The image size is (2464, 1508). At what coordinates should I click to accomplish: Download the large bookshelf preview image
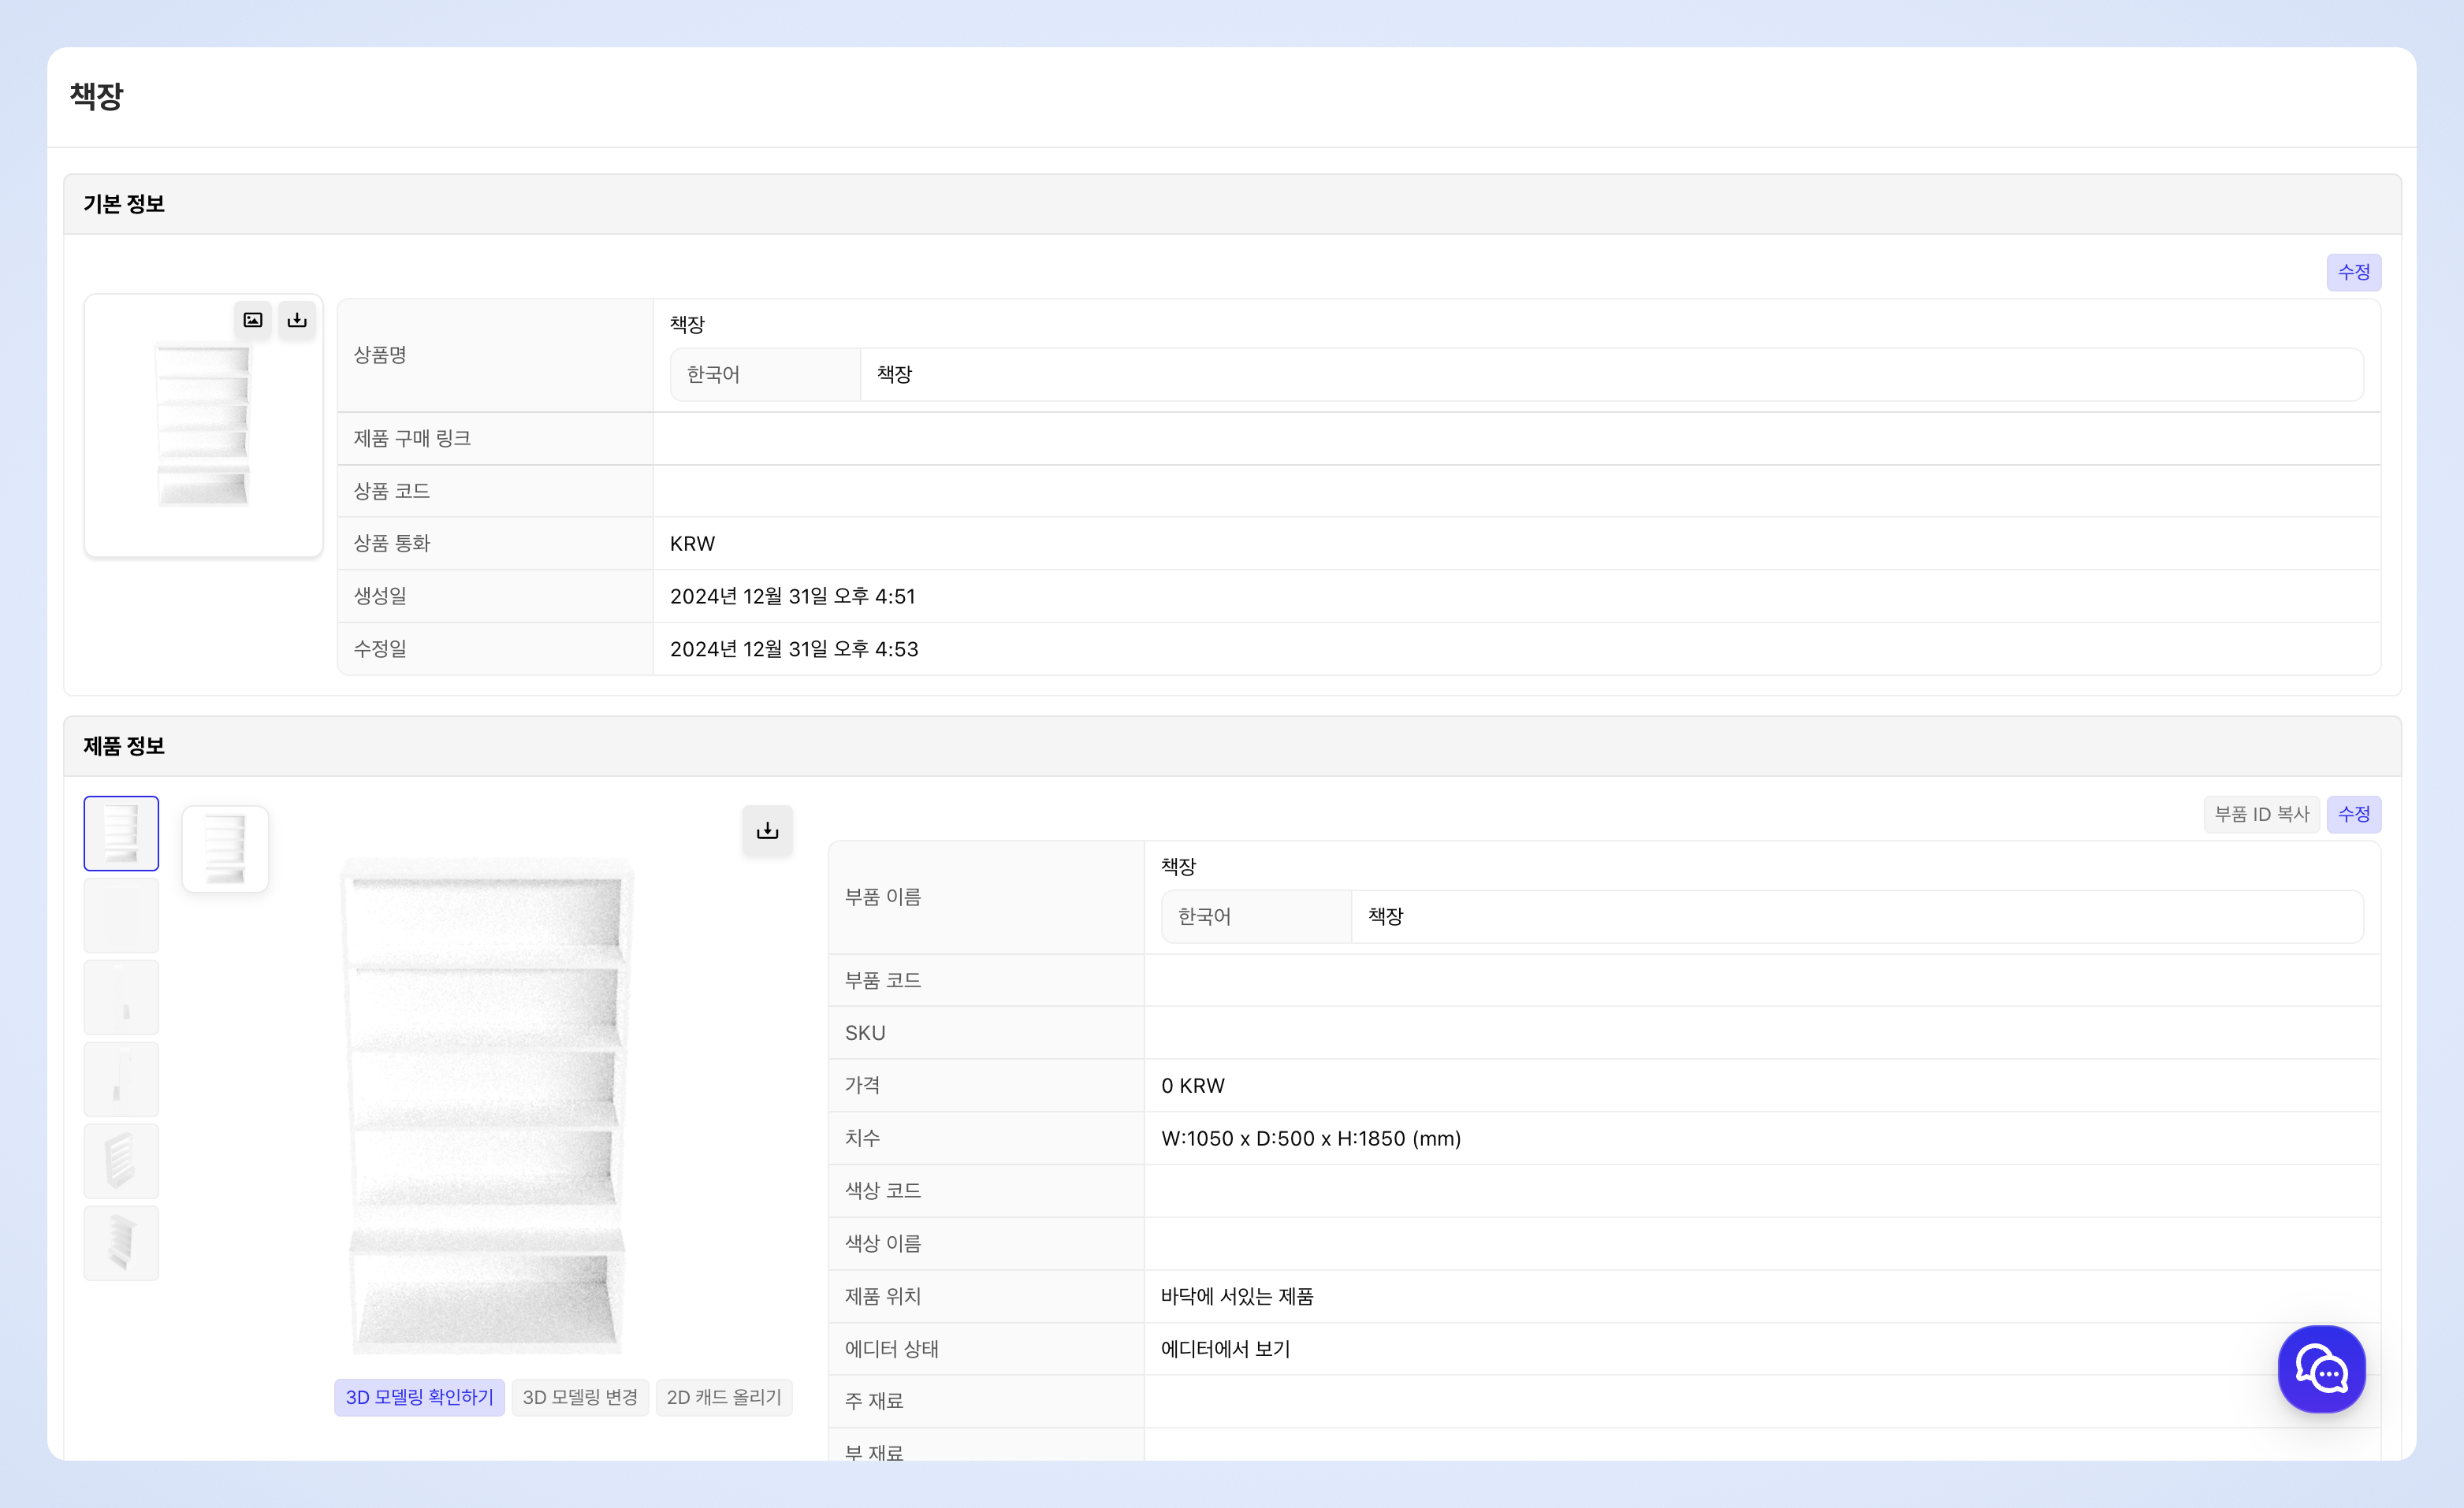tap(767, 830)
